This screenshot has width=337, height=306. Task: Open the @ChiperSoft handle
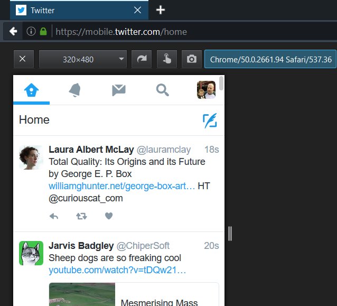[x=143, y=246]
